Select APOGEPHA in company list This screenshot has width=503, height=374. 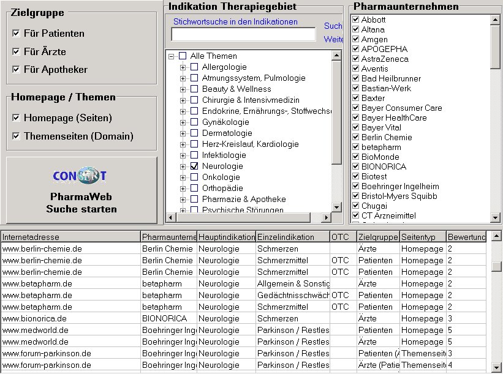(384, 49)
